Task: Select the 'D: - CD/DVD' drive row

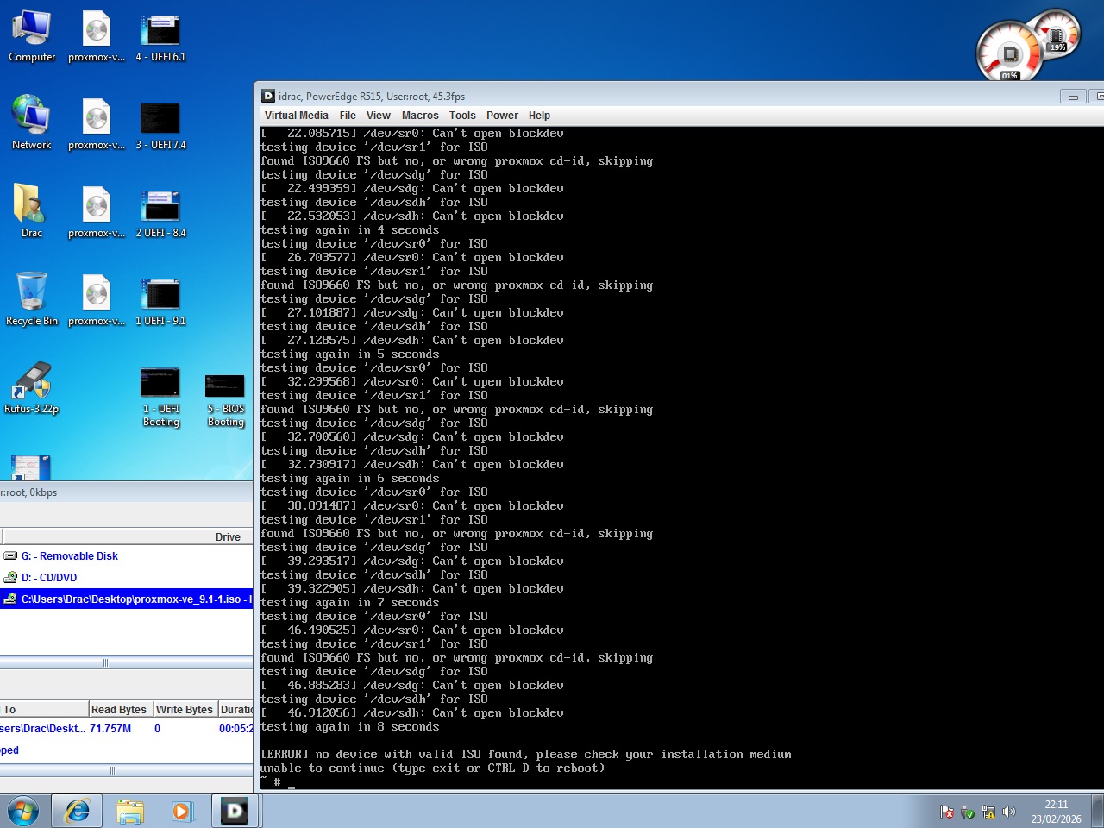Action: [127, 578]
